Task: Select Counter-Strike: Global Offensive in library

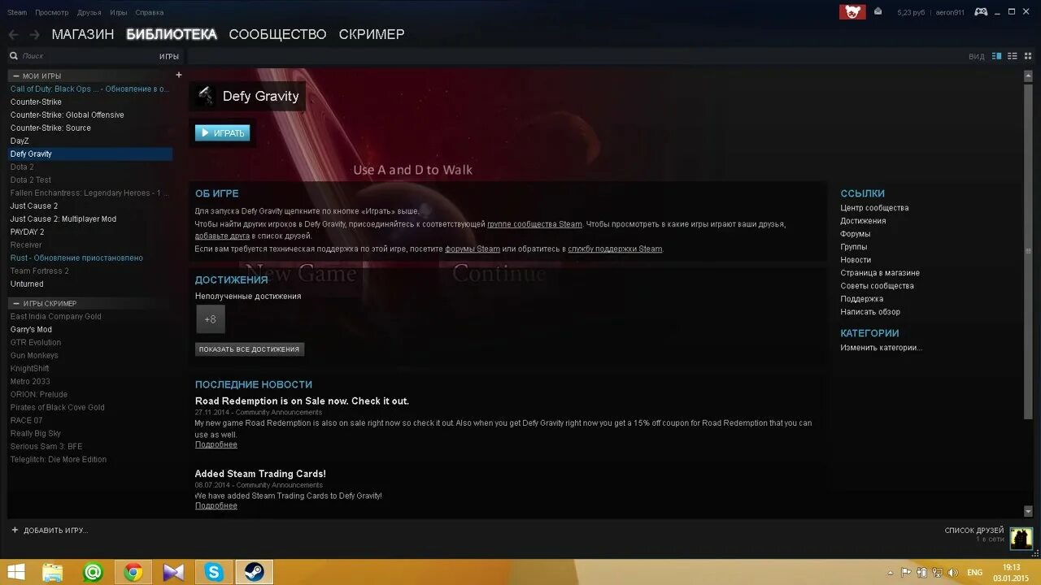Action: coord(68,115)
